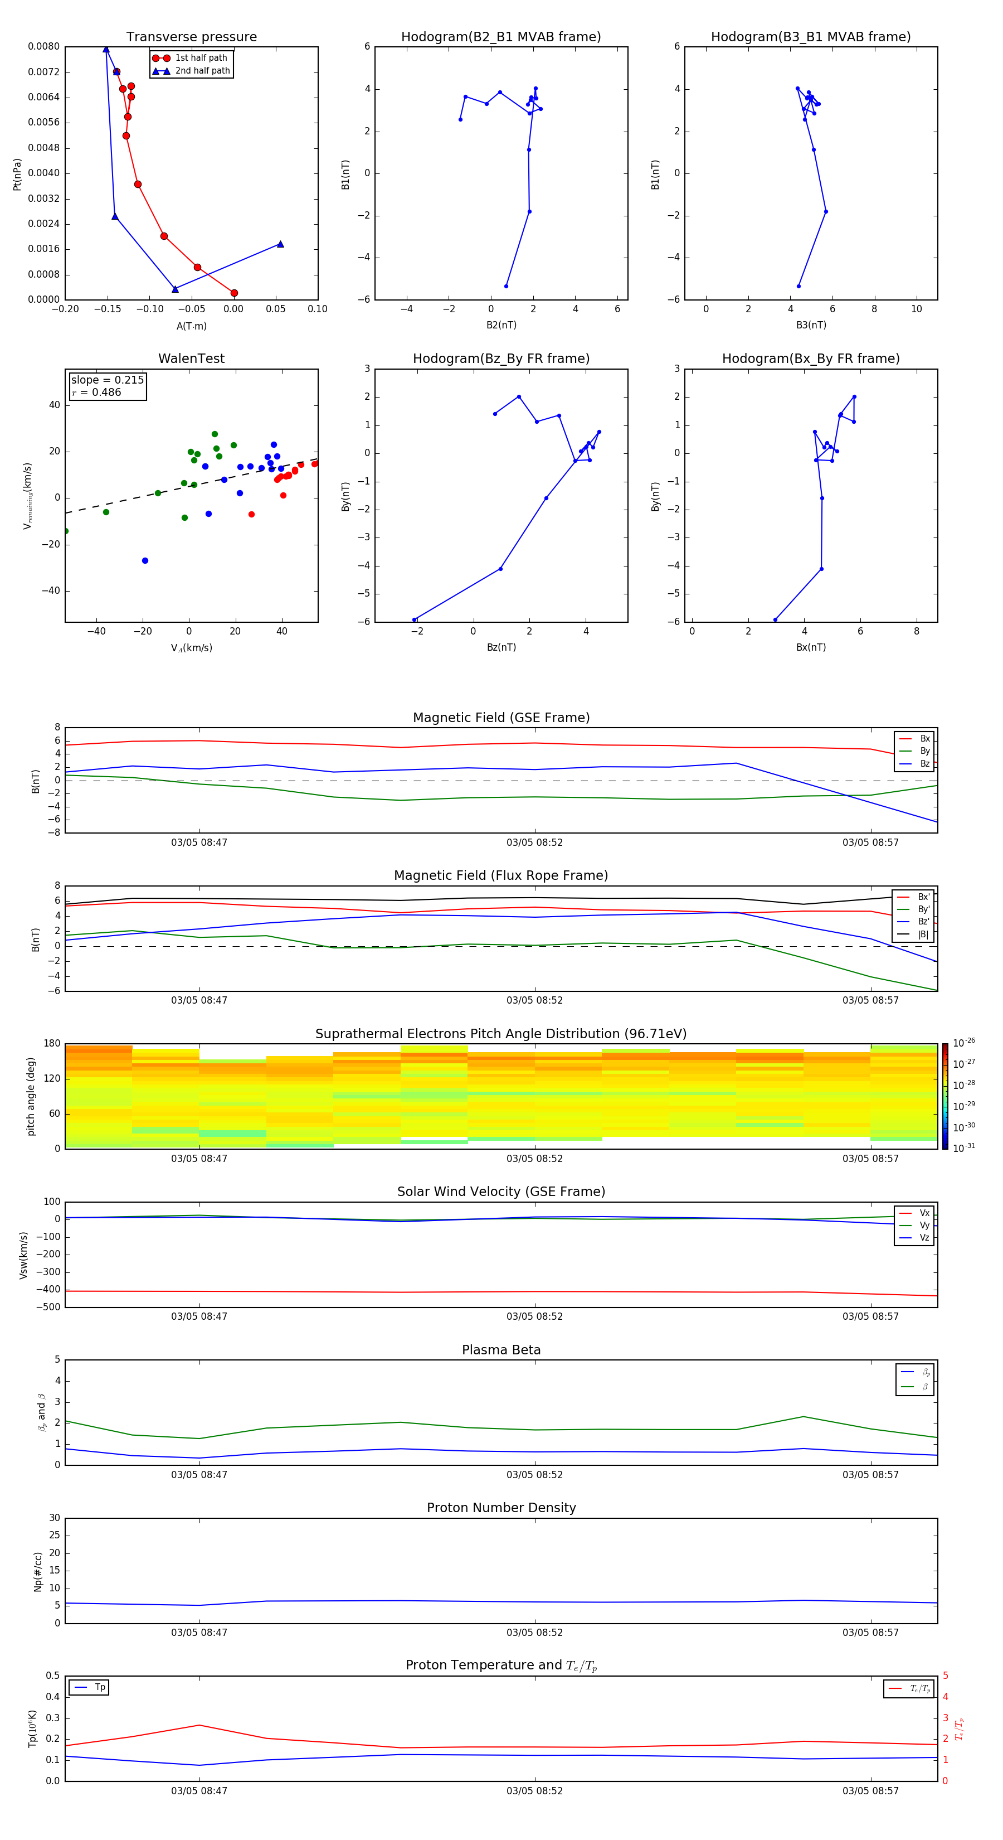
Task: Click the '1st half path' legend entry
Action: click(x=190, y=58)
